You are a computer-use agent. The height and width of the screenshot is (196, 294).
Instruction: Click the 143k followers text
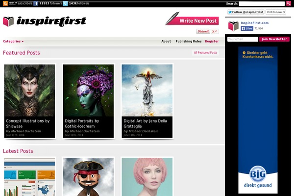79,3
